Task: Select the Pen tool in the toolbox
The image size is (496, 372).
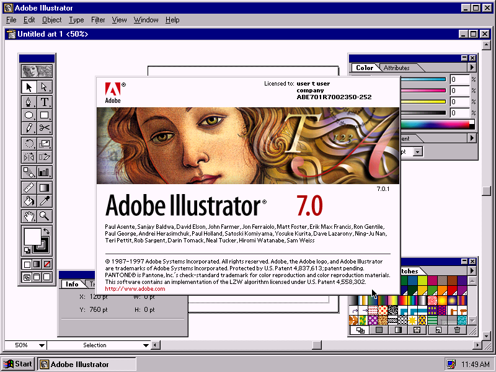Action: coord(29,102)
